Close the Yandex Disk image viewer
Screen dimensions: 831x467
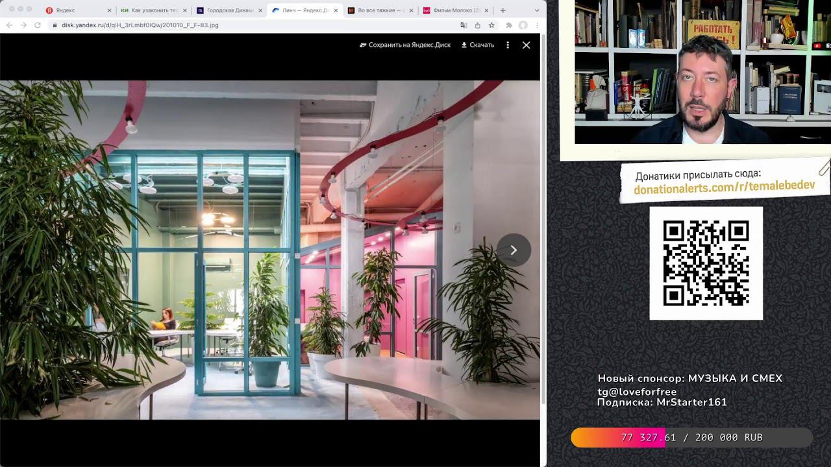[x=526, y=45]
